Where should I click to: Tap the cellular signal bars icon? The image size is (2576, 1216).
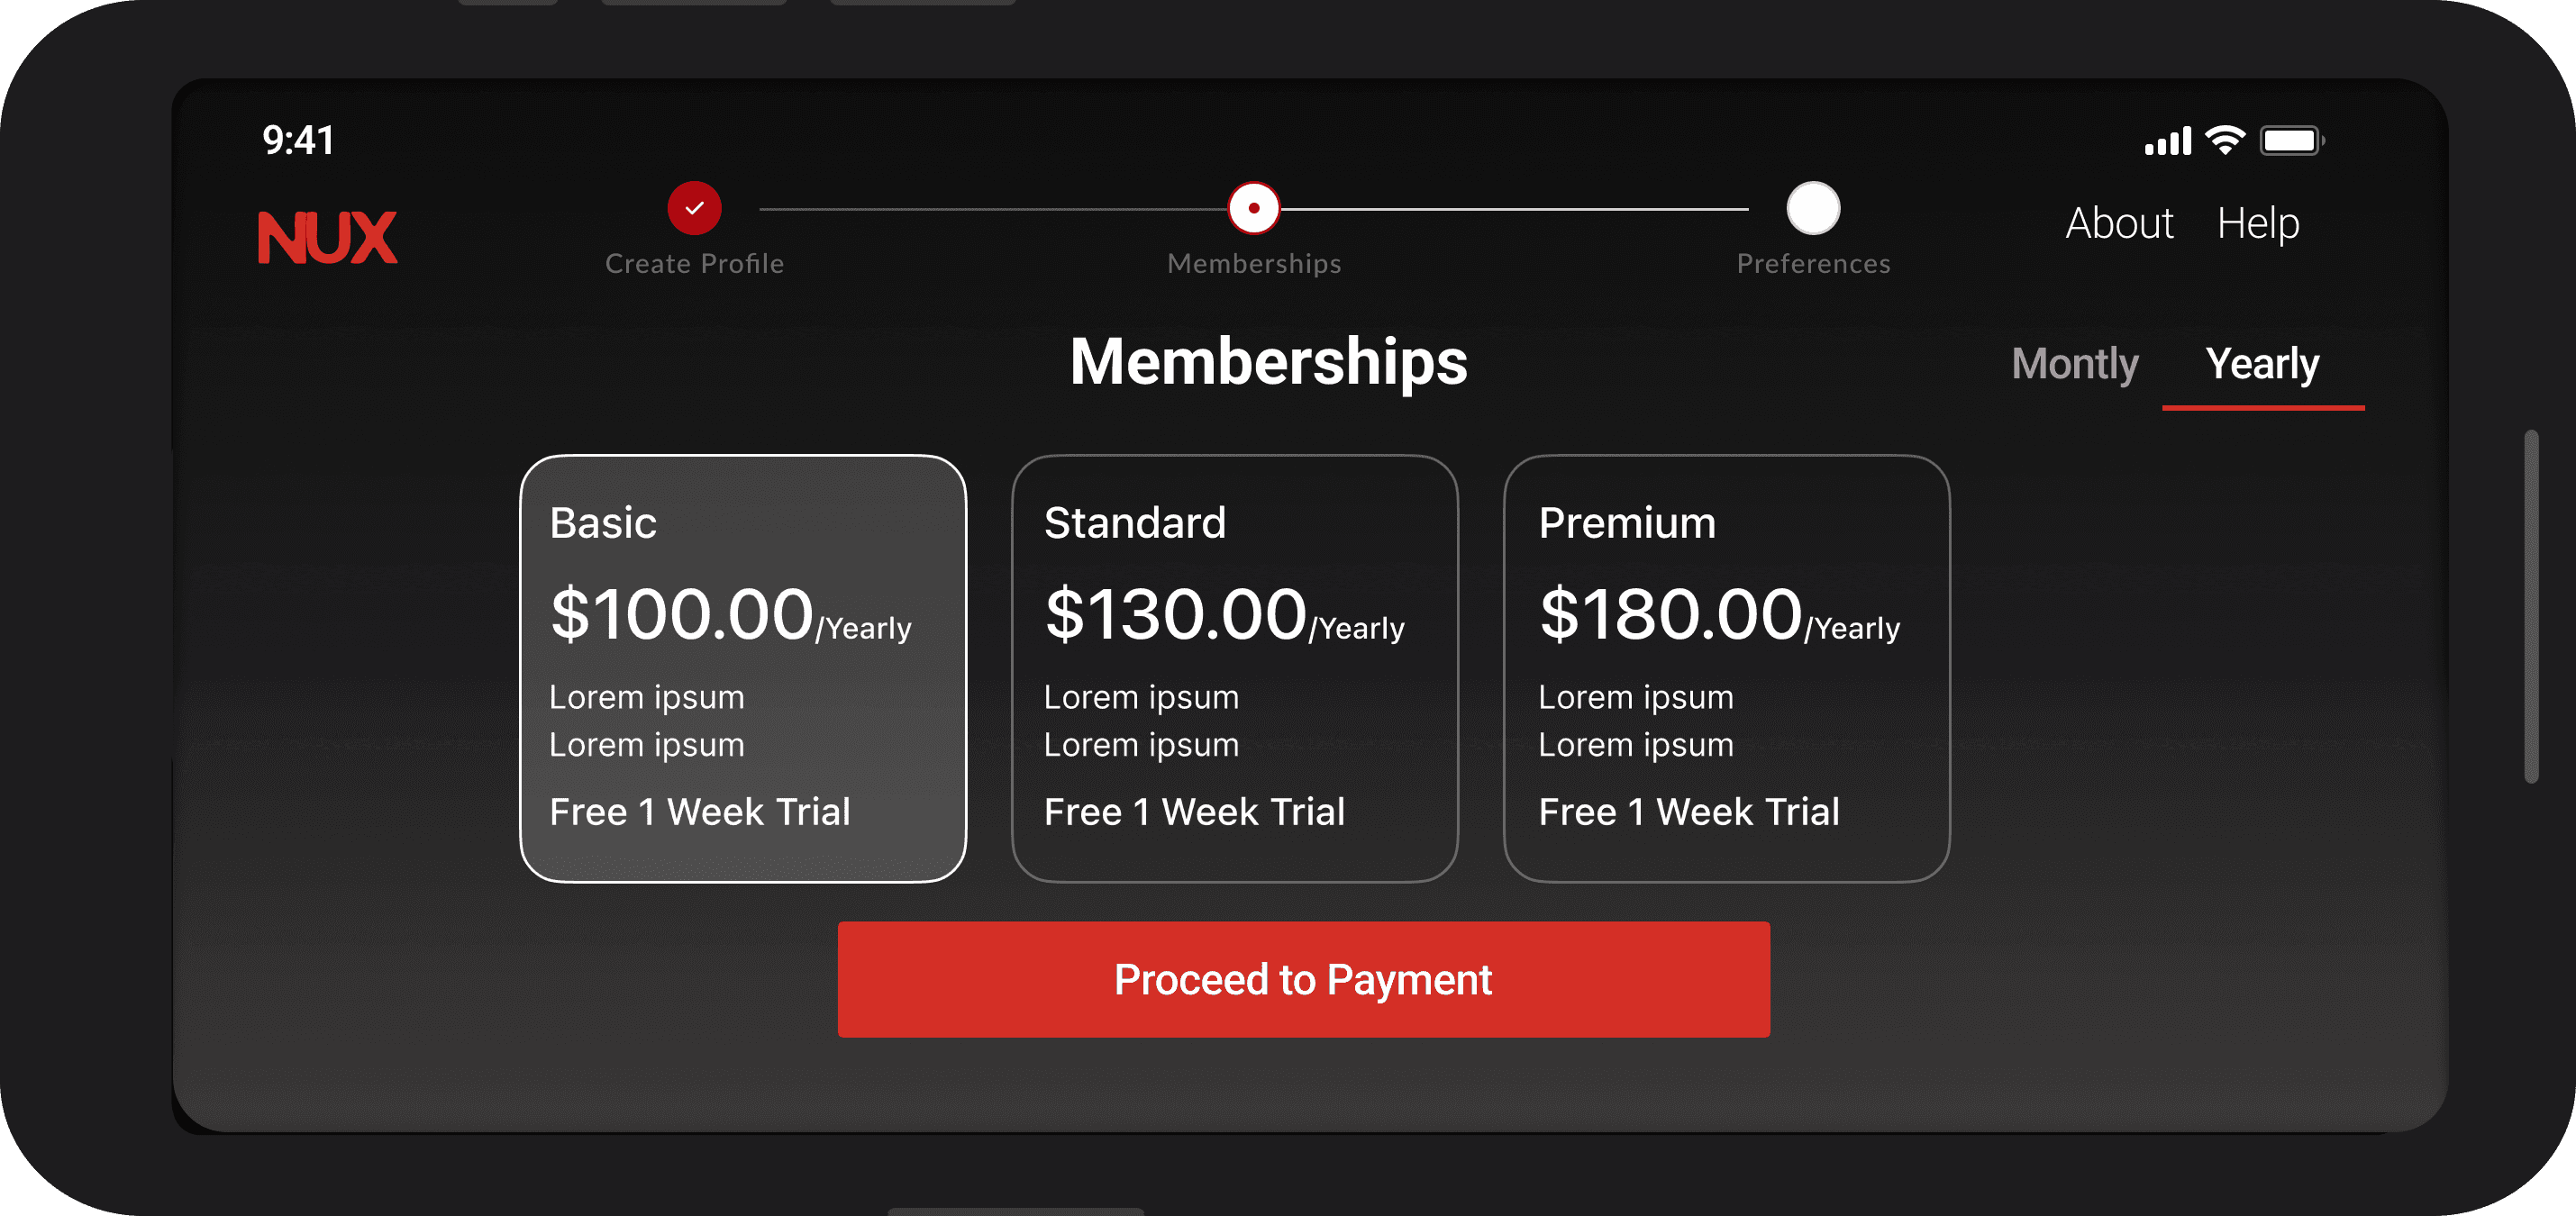[2167, 141]
